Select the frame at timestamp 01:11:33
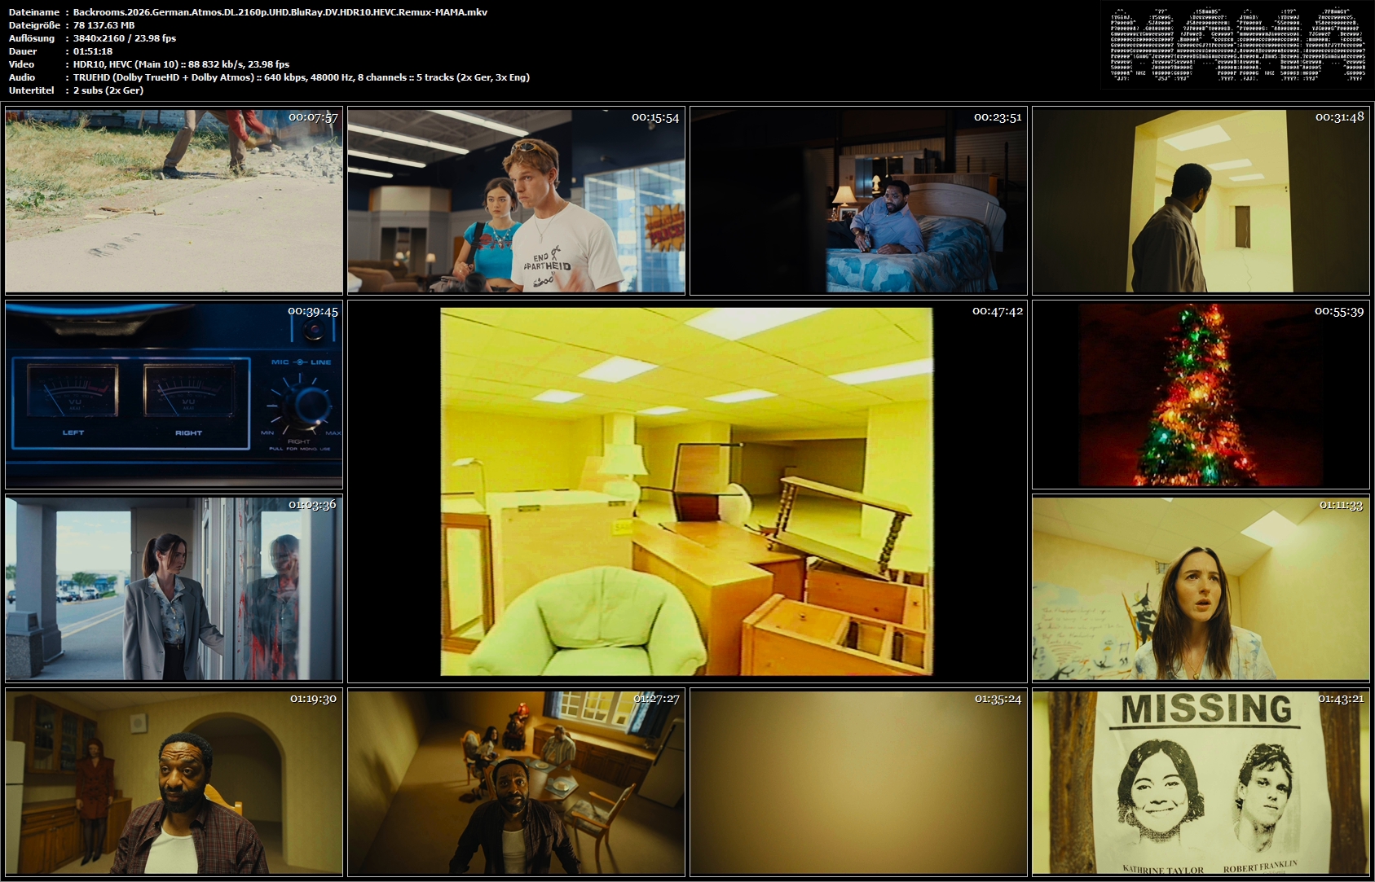 coord(1201,588)
